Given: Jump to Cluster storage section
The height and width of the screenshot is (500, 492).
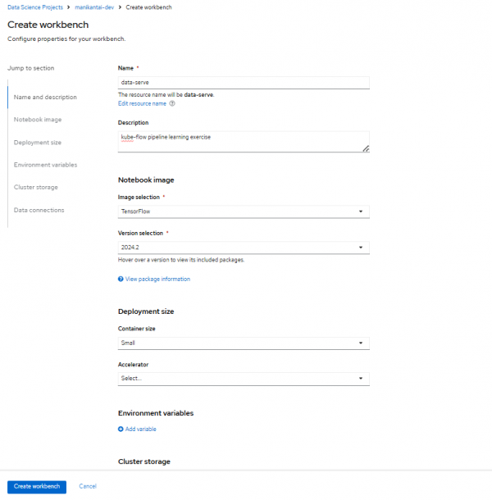Looking at the screenshot, I should coord(35,187).
